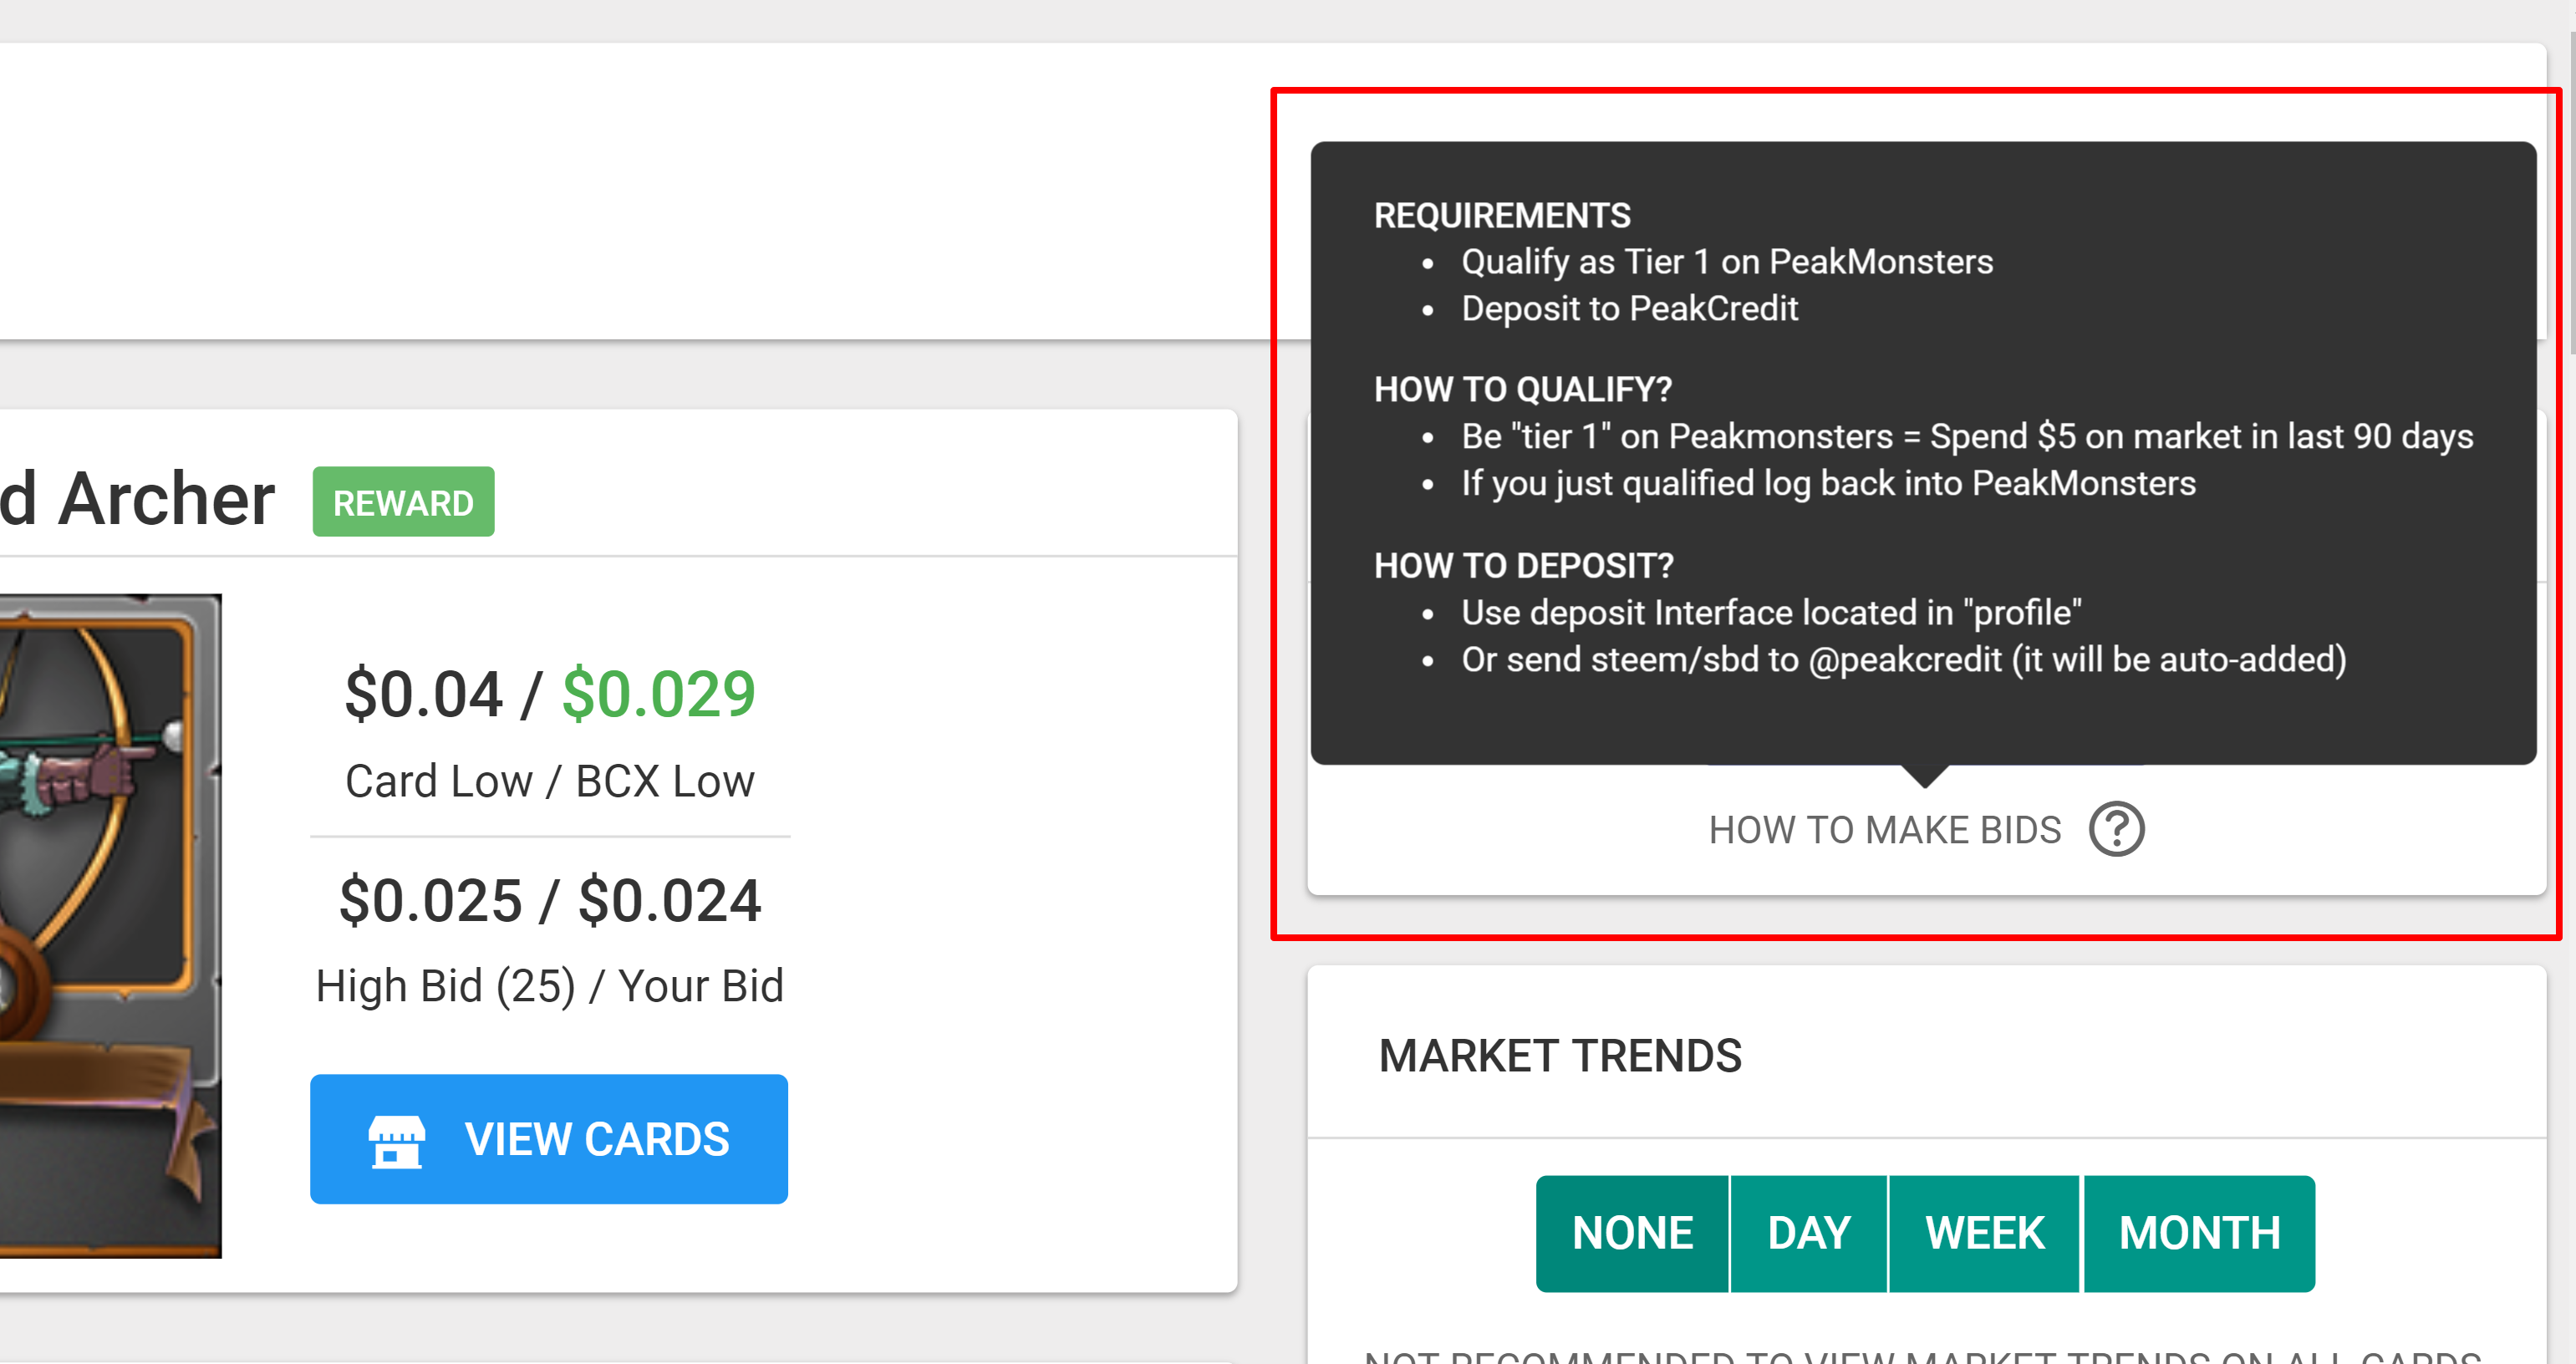The height and width of the screenshot is (1364, 2576).
Task: Click the $0.04 card low price
Action: (423, 693)
